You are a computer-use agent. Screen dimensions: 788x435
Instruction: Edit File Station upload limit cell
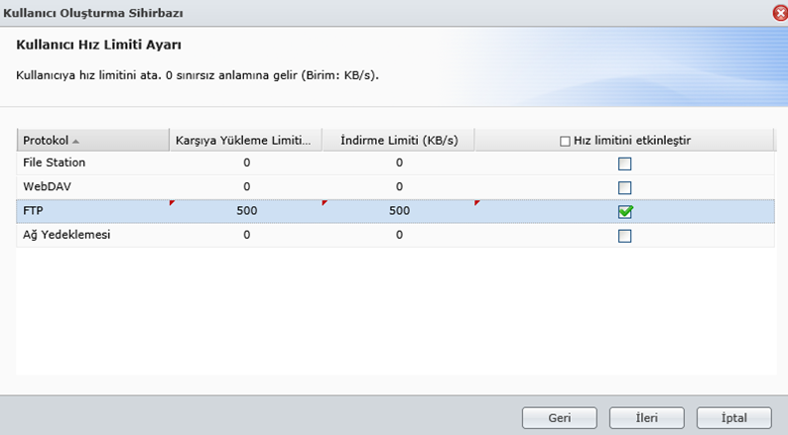point(246,163)
